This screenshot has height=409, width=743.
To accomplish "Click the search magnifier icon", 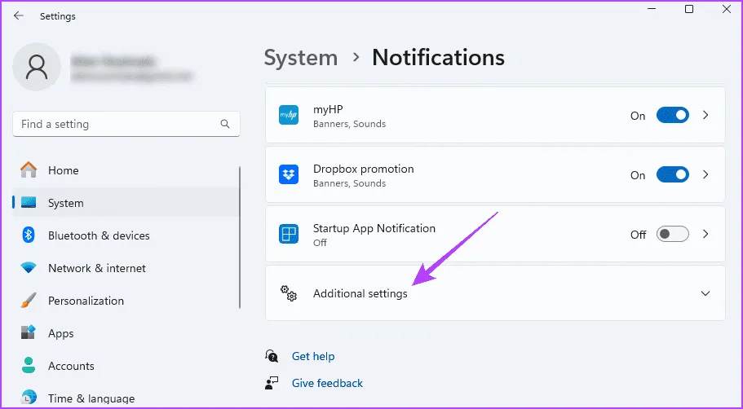I will tap(225, 125).
